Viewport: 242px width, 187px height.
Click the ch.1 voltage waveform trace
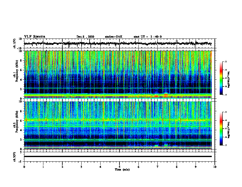118,43
